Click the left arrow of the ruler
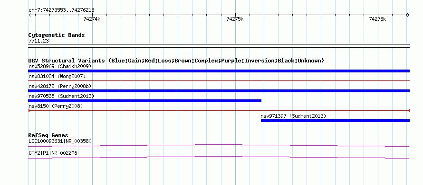 pos(29,15)
